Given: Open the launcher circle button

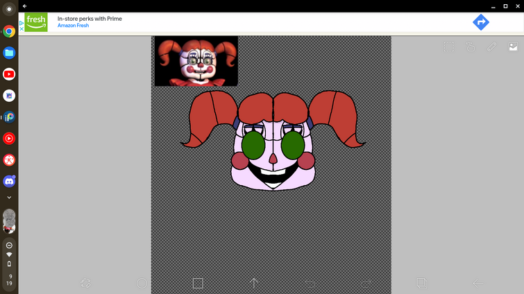Looking at the screenshot, I should point(9,9).
